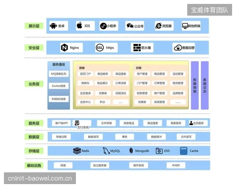Screen dimensions: 236x188
Task: Click the 服务层 layer label
Action: [x=34, y=123]
